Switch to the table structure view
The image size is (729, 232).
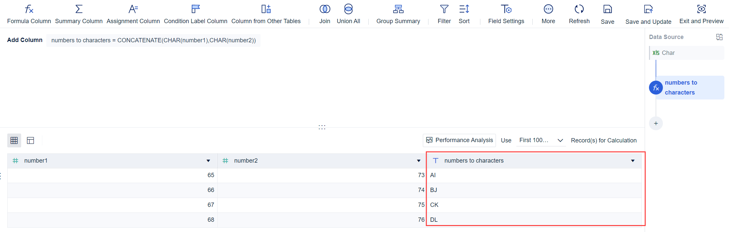30,140
